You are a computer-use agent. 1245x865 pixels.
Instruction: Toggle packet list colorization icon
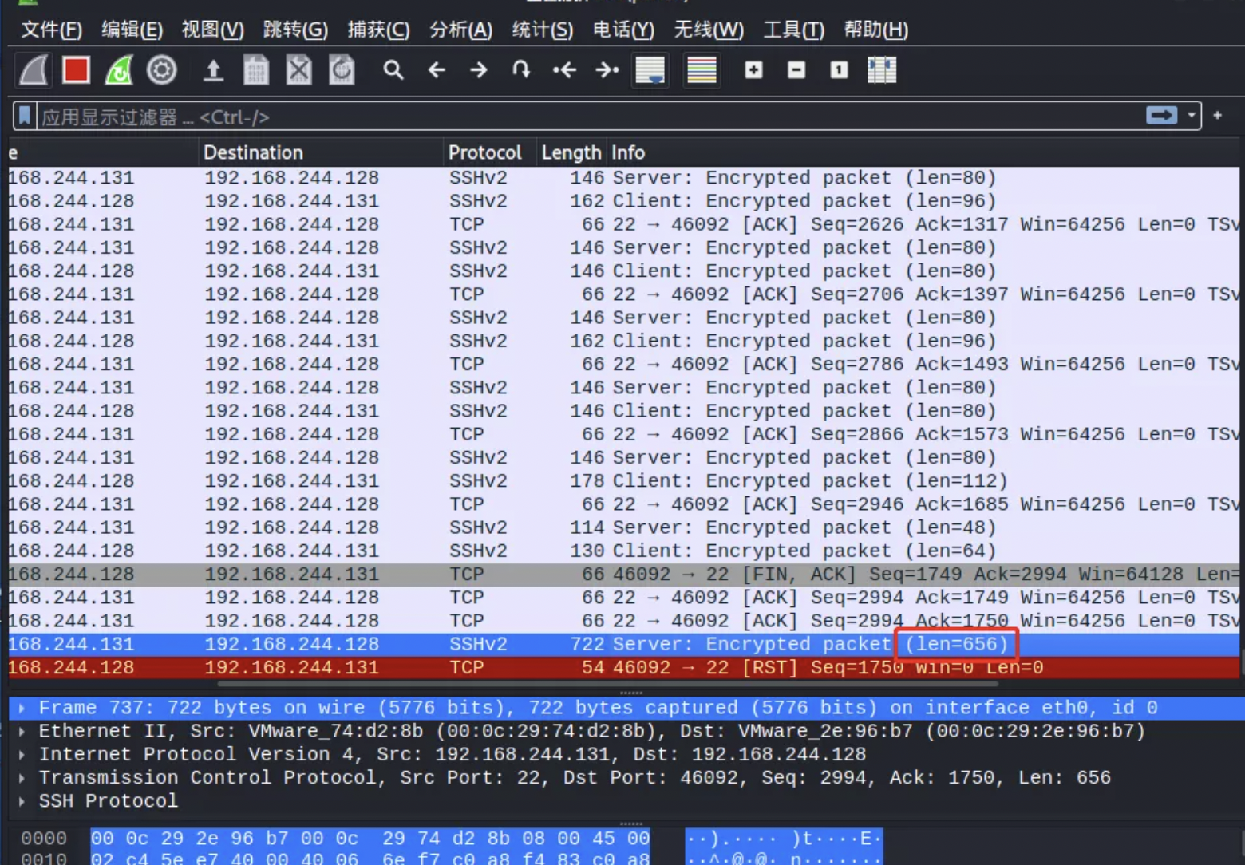702,70
